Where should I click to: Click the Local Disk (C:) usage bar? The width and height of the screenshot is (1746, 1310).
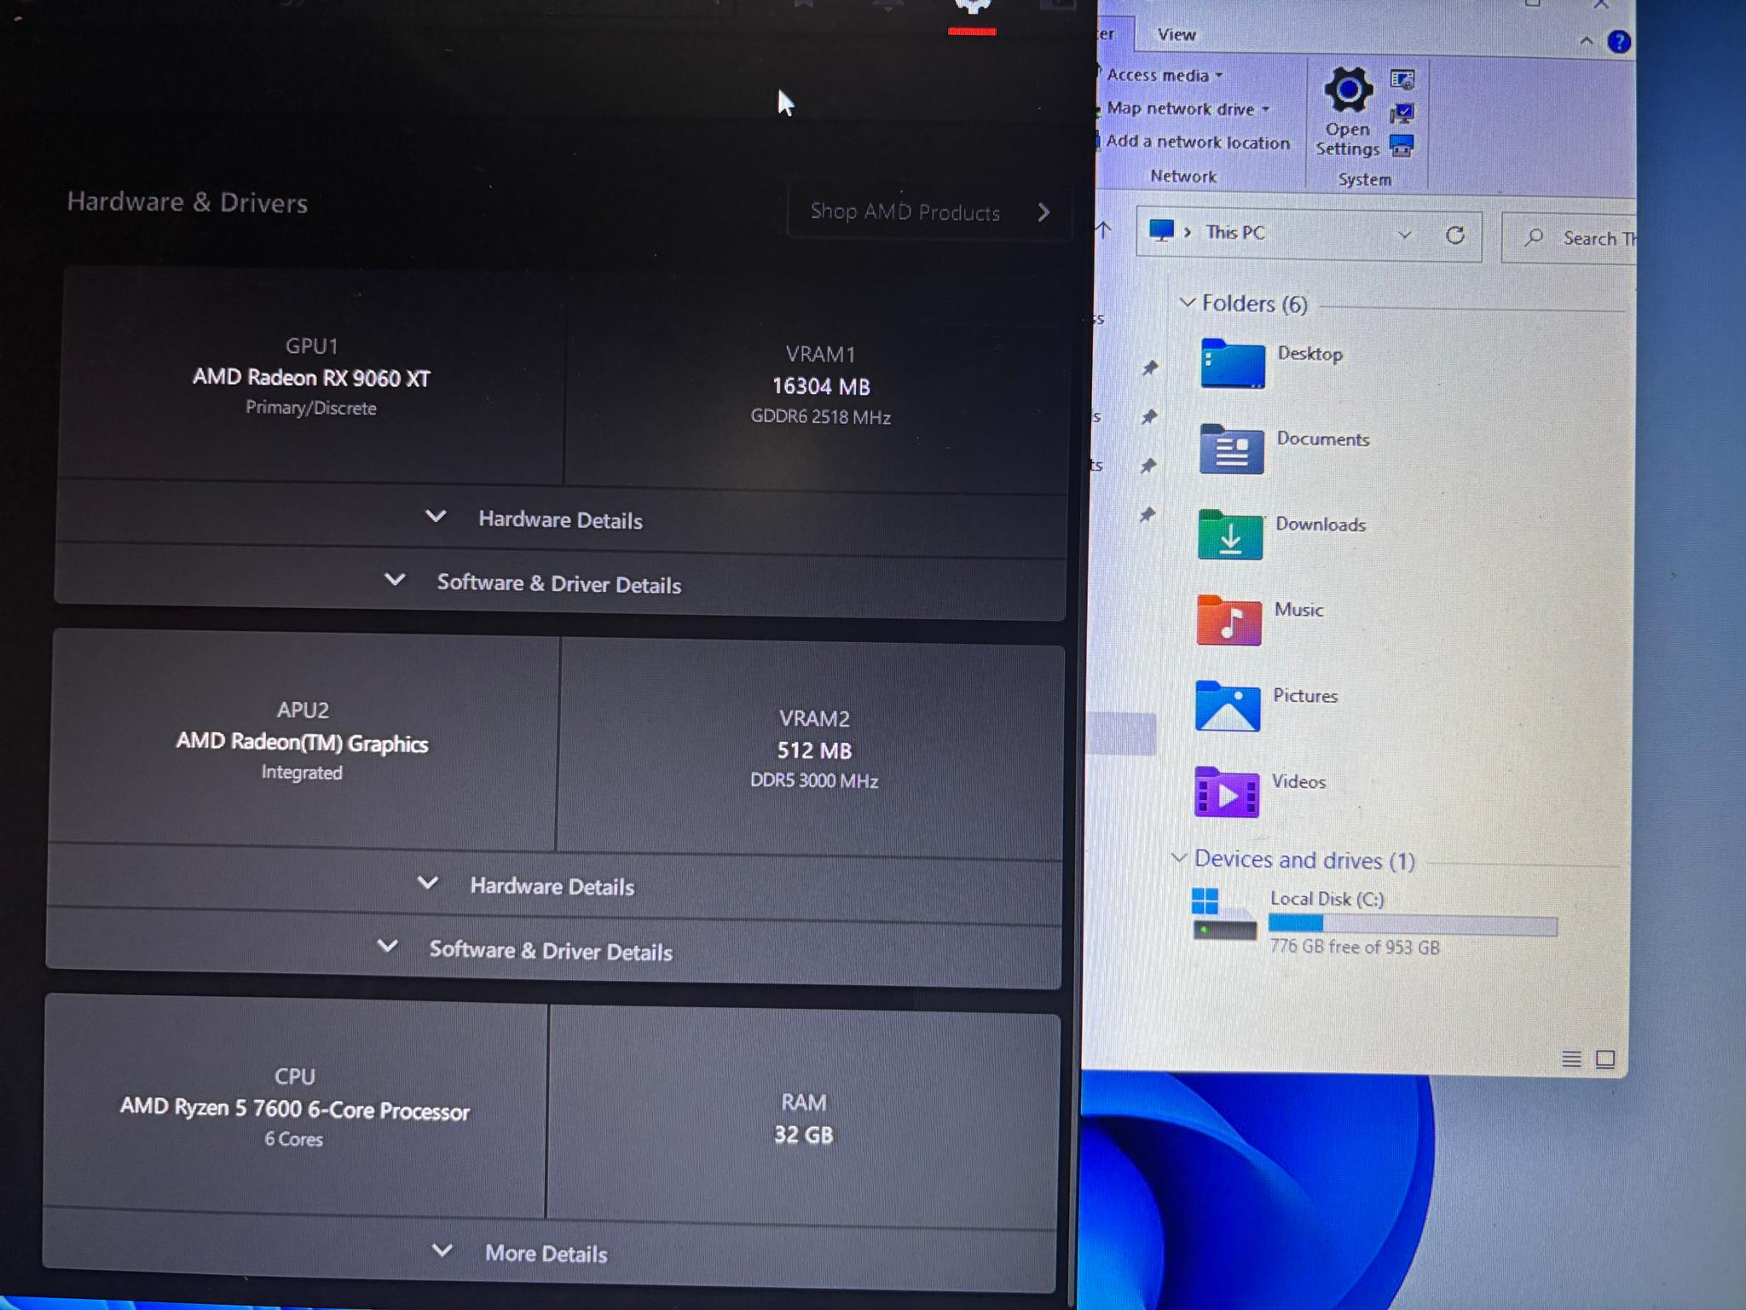click(x=1413, y=925)
